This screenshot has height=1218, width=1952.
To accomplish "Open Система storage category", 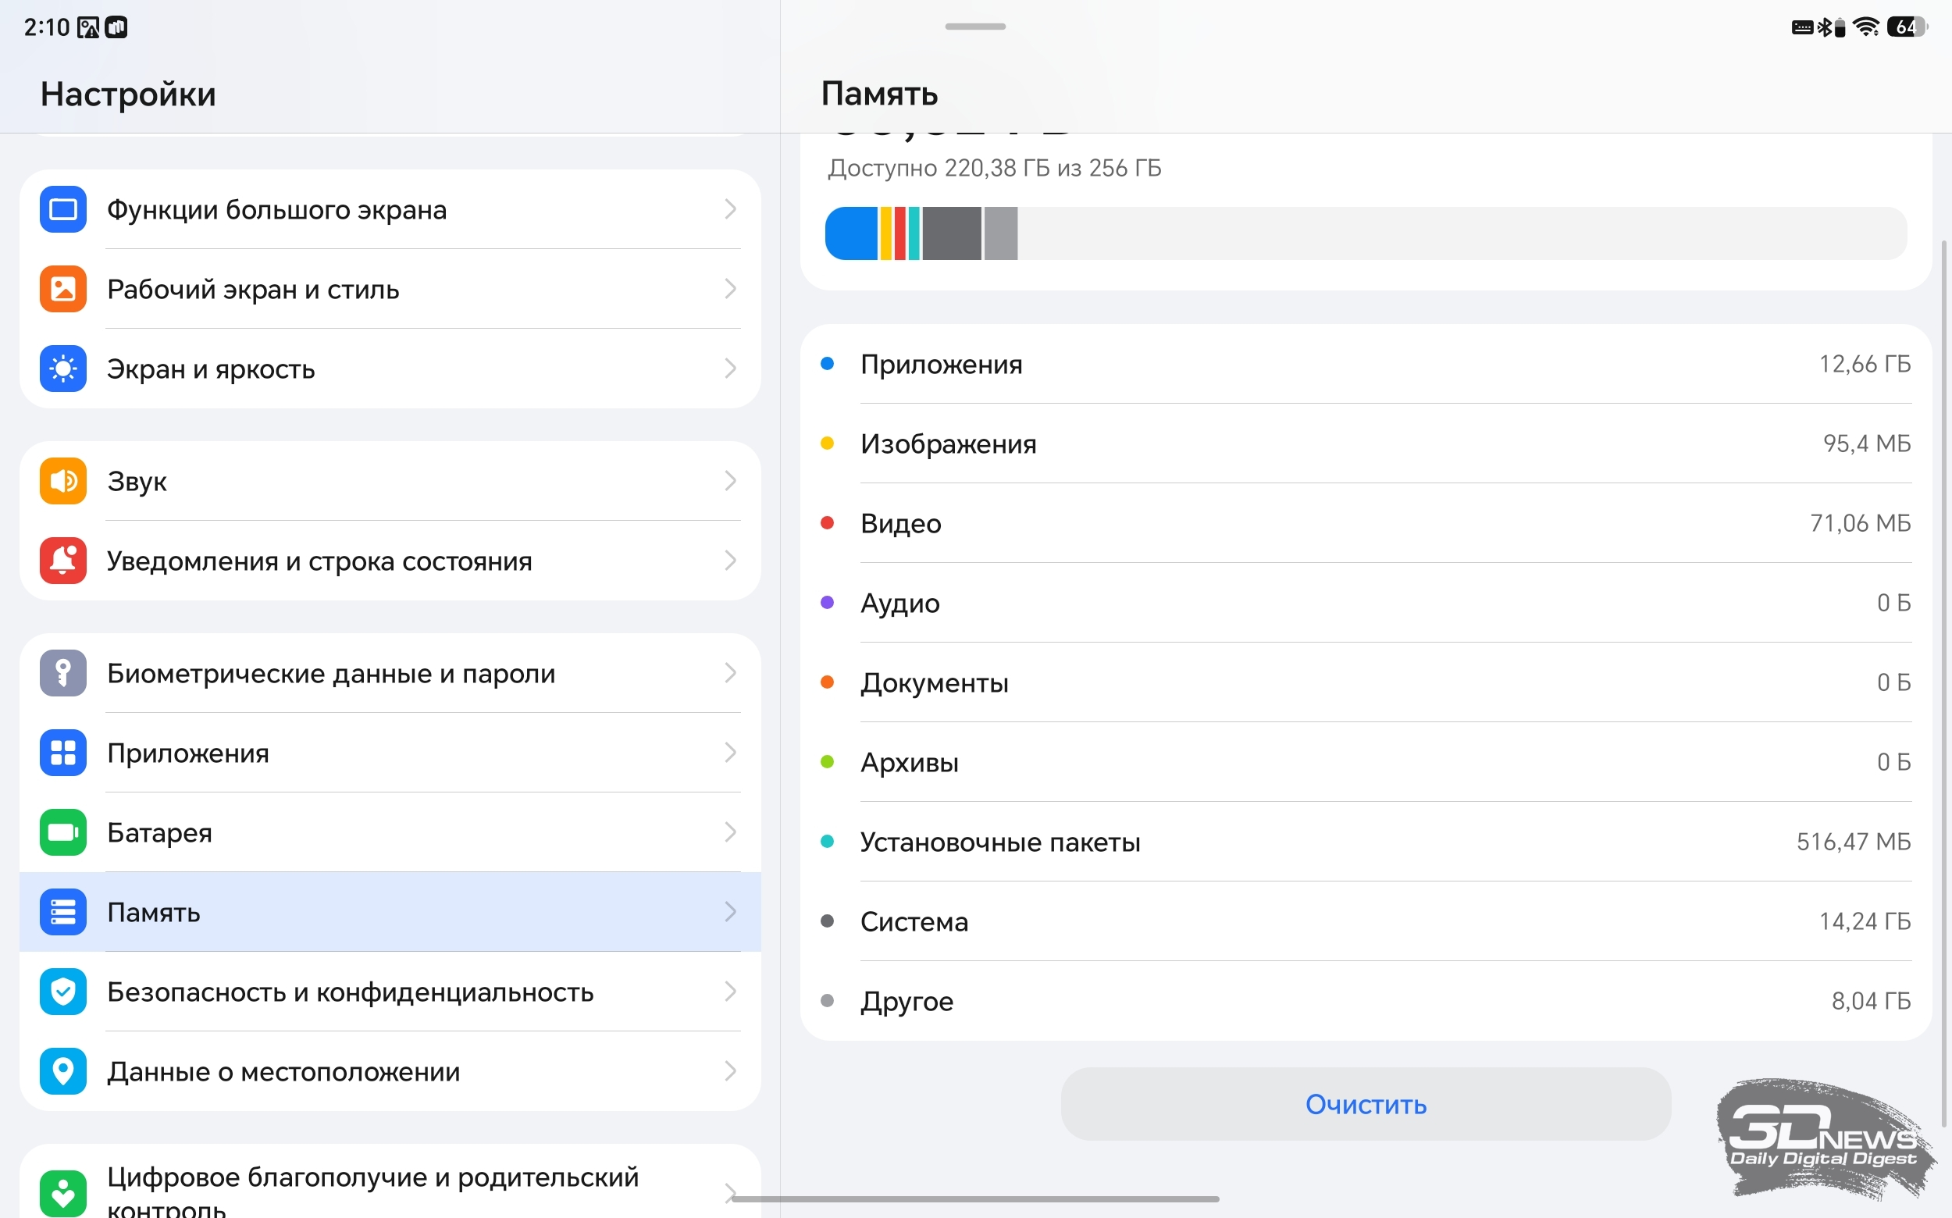I will [1366, 921].
